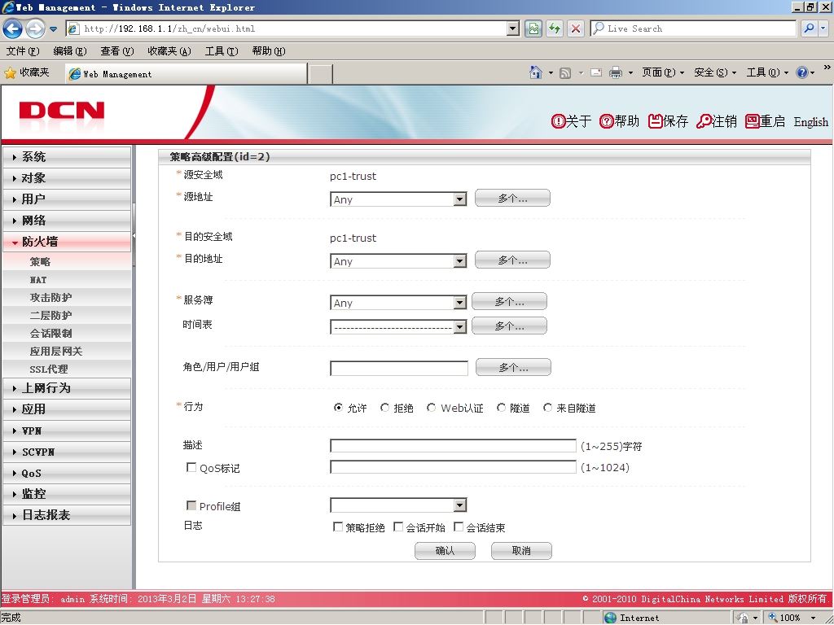The height and width of the screenshot is (625, 834).
Task: Click the RSS feeds icon
Action: pos(565,72)
